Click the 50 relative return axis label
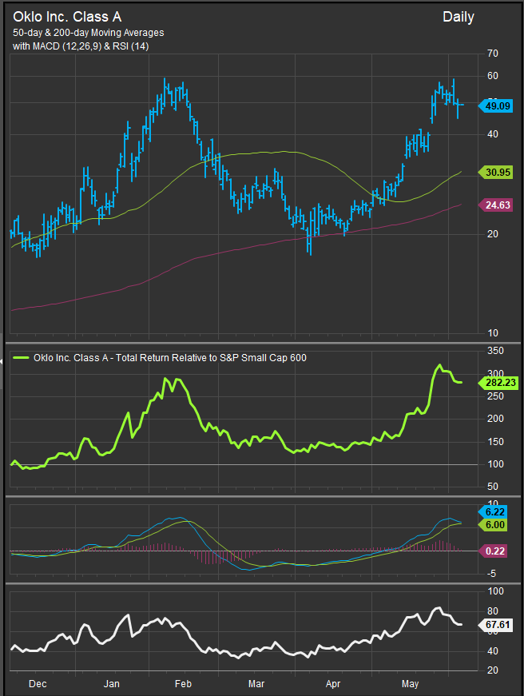 click(493, 487)
